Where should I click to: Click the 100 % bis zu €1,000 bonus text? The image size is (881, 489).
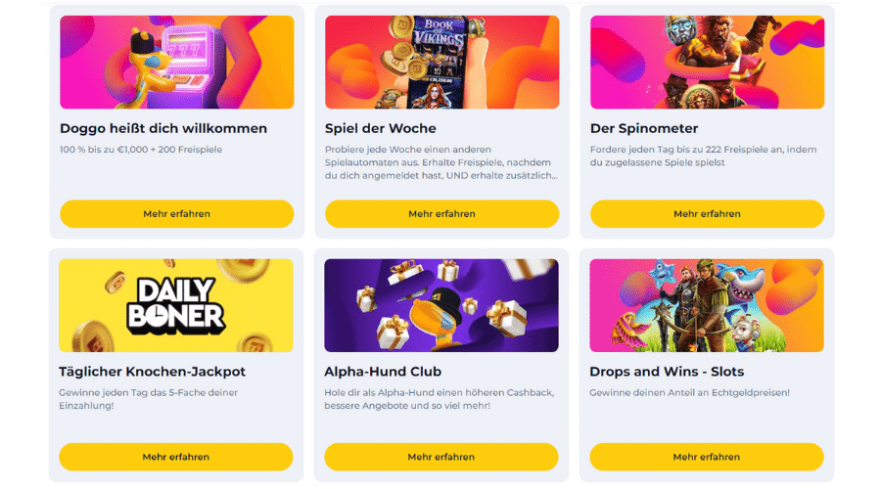pyautogui.click(x=141, y=150)
